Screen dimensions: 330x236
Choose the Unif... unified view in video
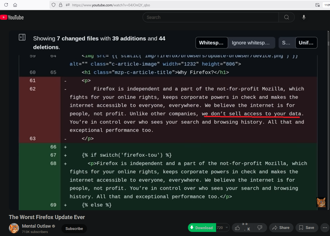pos(306,43)
